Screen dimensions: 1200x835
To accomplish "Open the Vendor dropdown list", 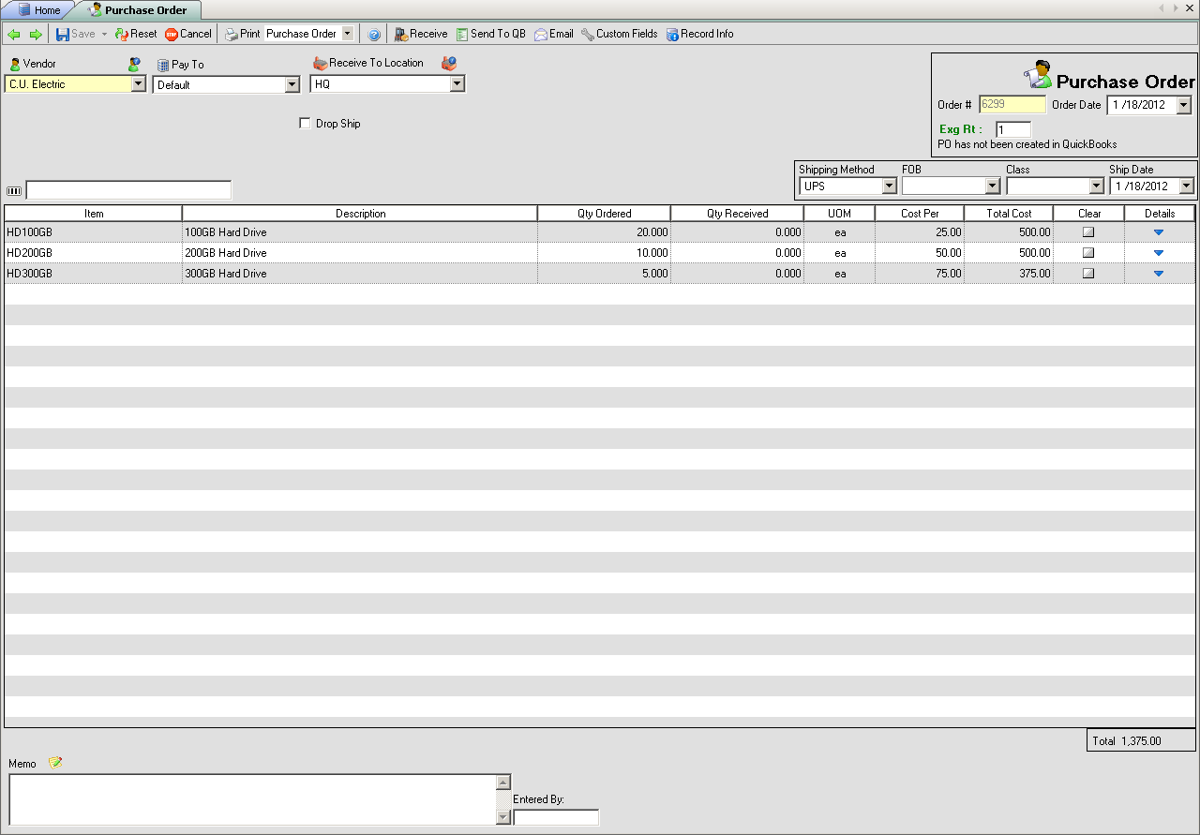I will click(x=139, y=84).
